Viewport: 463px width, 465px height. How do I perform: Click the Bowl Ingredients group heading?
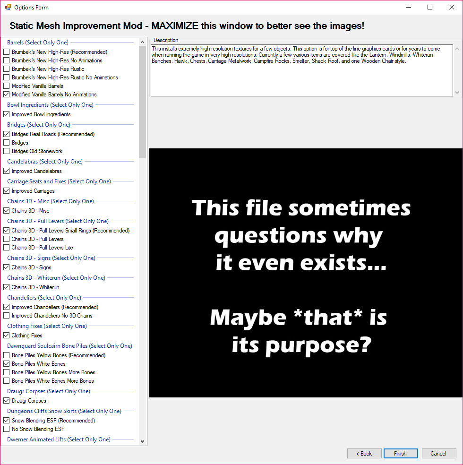click(x=50, y=105)
